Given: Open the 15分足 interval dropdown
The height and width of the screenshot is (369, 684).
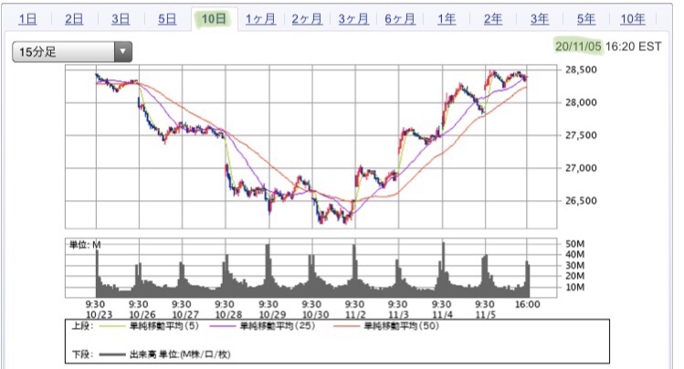Looking at the screenshot, I should coord(72,52).
